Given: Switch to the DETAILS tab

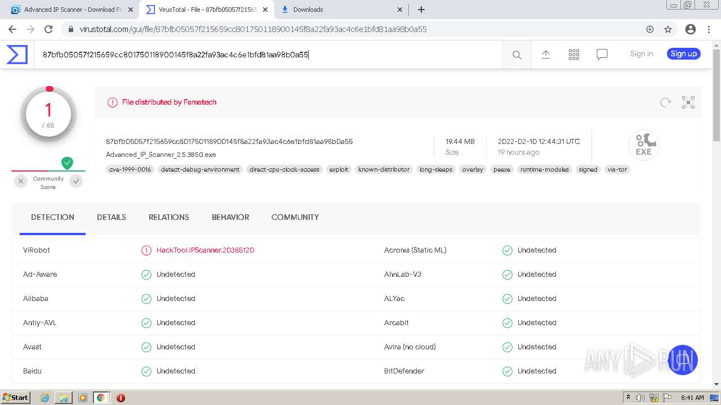Looking at the screenshot, I should 112,218.
